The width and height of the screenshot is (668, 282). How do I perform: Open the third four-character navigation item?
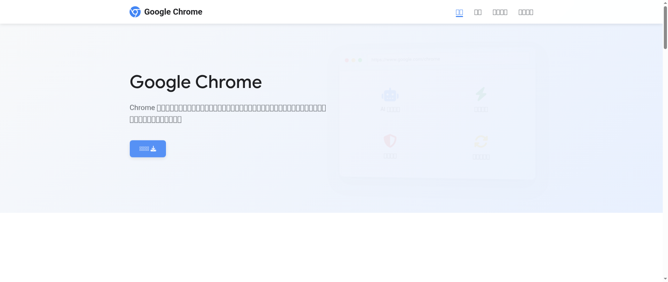click(x=500, y=12)
